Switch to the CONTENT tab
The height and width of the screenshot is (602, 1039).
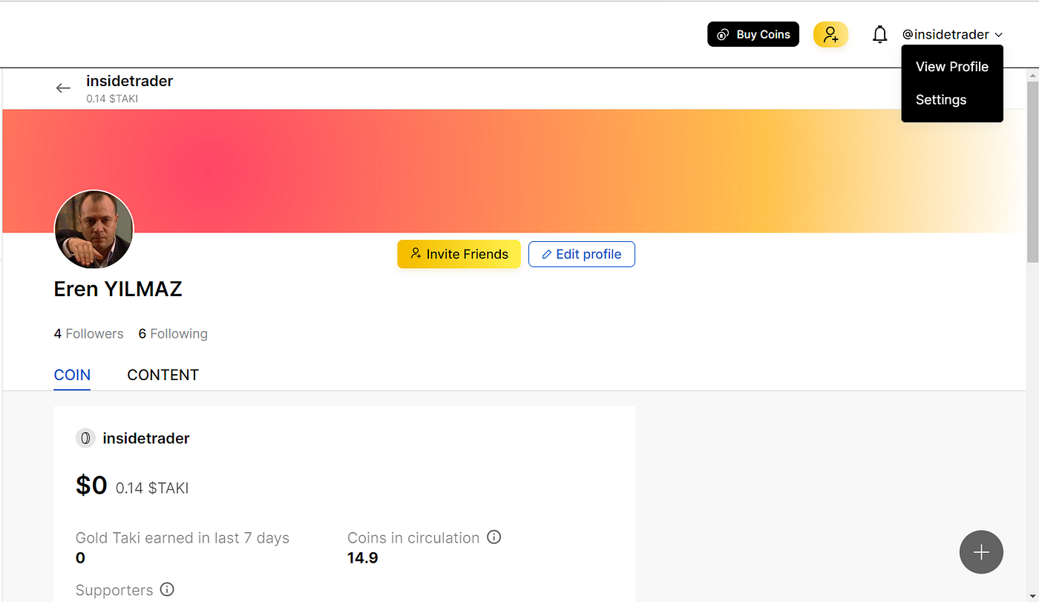[163, 375]
